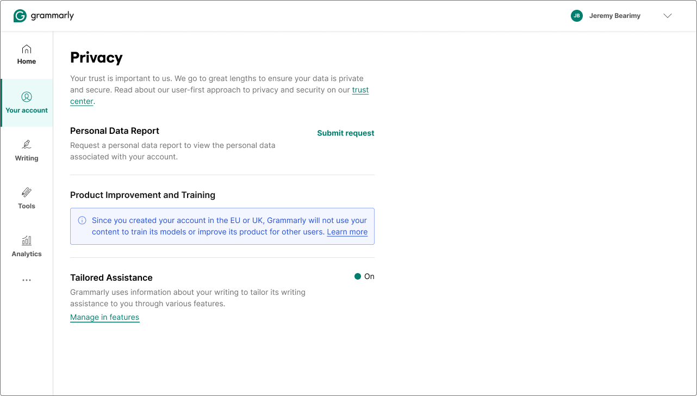Select Your account in the navigation
The height and width of the screenshot is (396, 697).
pos(26,103)
